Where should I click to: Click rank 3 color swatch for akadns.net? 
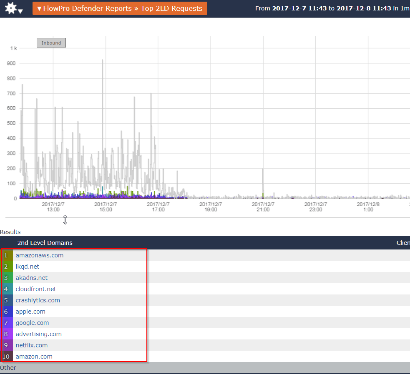[x=7, y=278]
